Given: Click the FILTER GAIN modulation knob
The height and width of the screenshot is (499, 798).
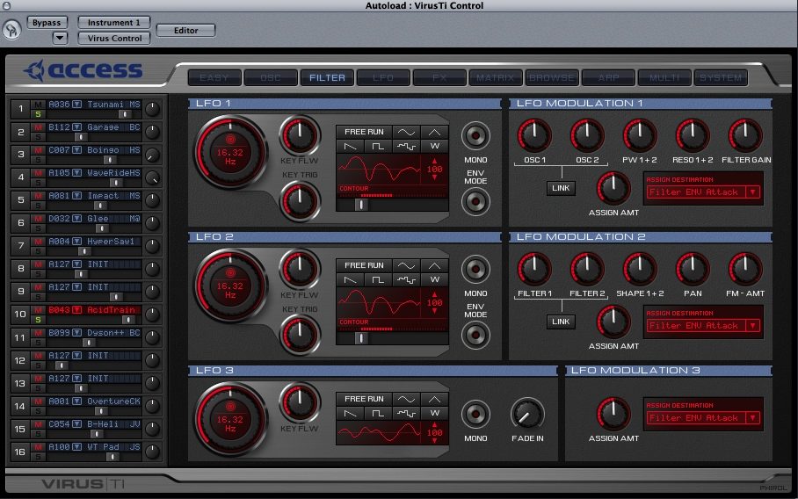Looking at the screenshot, I should 745,135.
